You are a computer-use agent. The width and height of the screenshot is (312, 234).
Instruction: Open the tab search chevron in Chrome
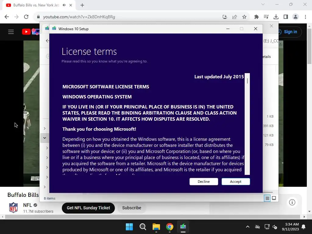(263, 4)
